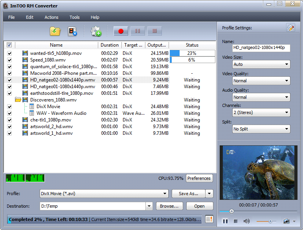Pause the preview video playback
Viewport: 303px width, 230px height.
pos(225,221)
